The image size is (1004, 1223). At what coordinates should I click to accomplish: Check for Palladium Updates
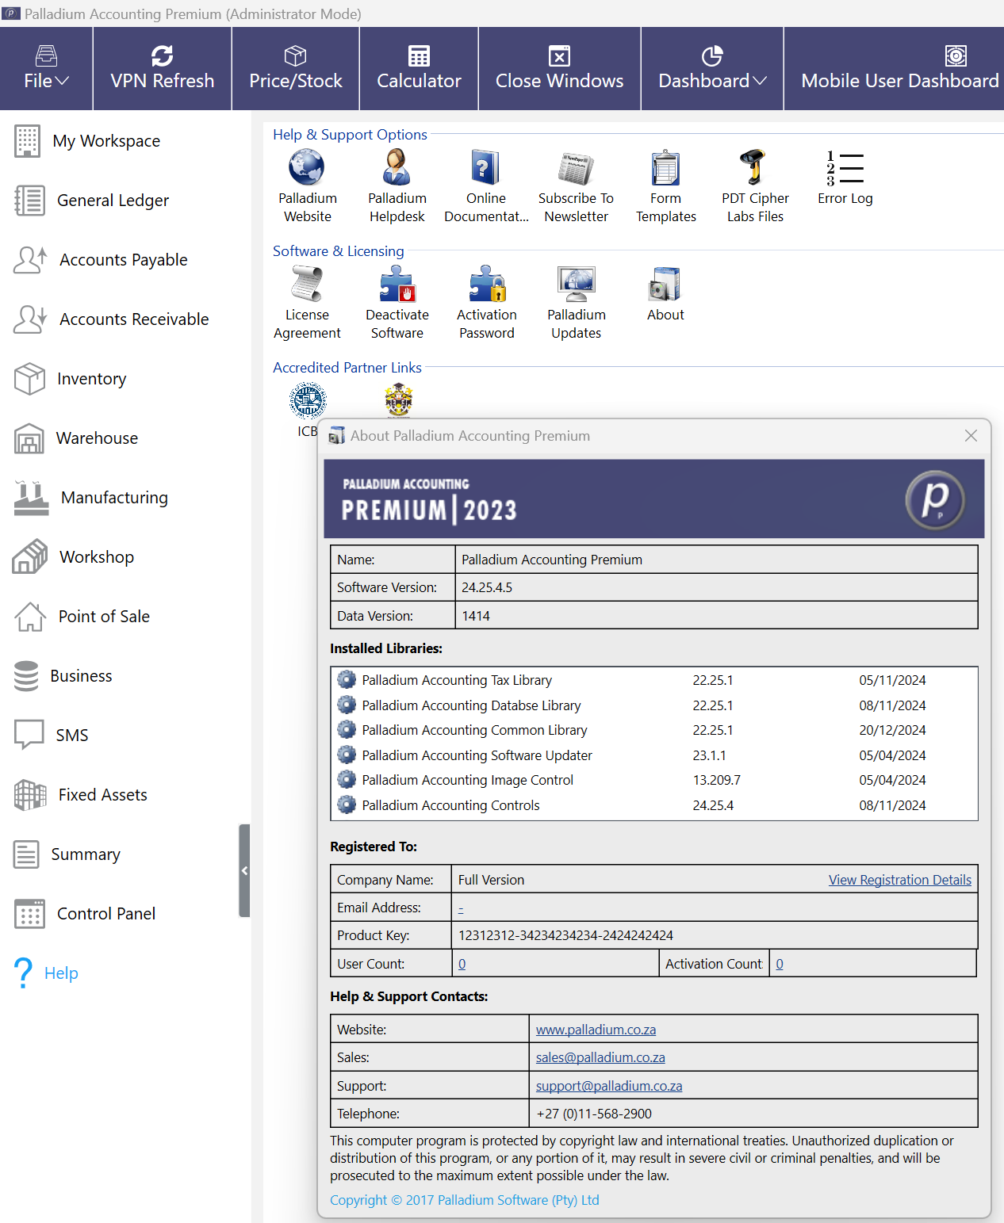(x=577, y=303)
